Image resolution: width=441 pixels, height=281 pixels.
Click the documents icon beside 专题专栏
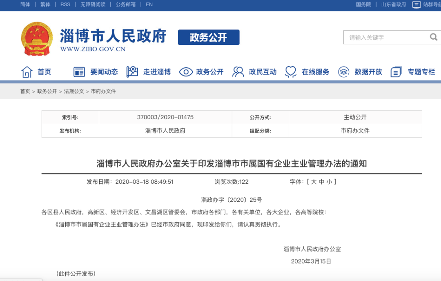point(396,72)
